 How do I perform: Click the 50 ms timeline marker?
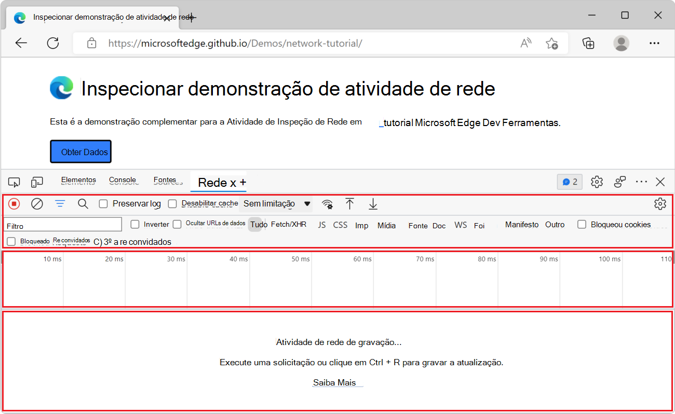(300, 259)
